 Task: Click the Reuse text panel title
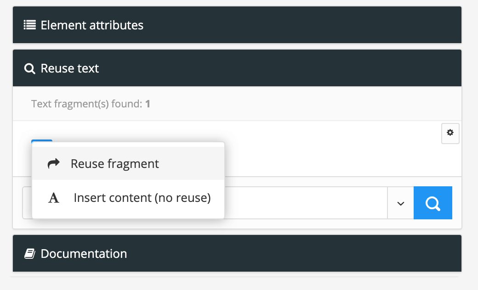69,68
